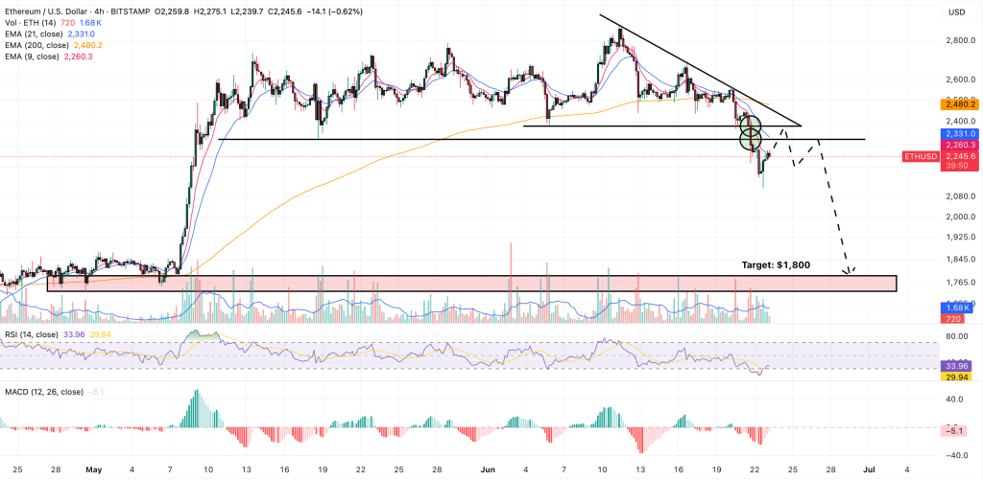Click the 40.0 MACD scale label
Viewport: 983px width, 480px height.
955,399
